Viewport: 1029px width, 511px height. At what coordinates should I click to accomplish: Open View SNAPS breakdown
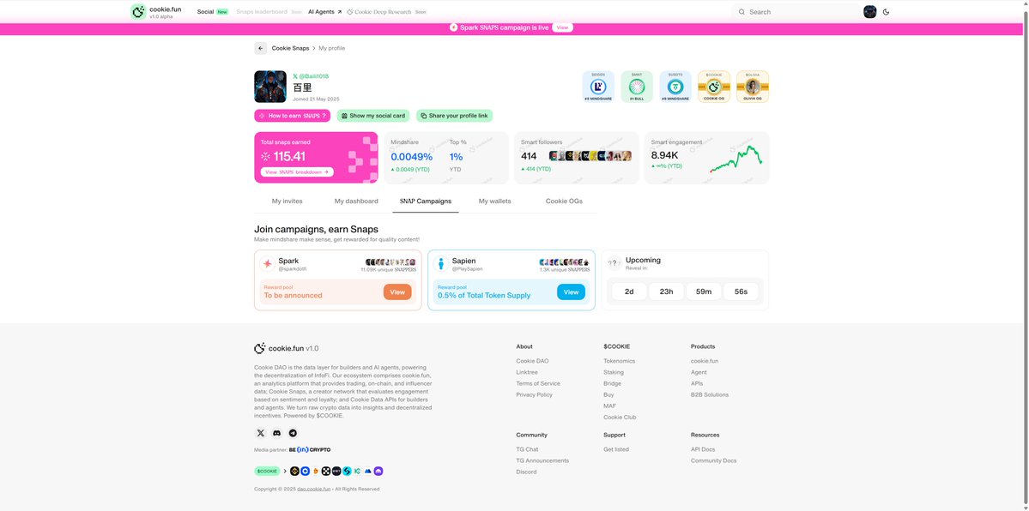tap(297, 171)
